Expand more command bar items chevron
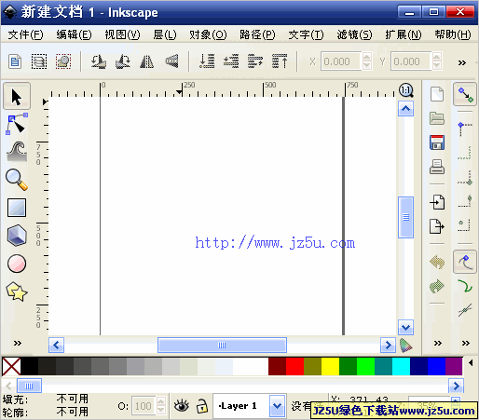The width and height of the screenshot is (479, 420). pyautogui.click(x=438, y=343)
